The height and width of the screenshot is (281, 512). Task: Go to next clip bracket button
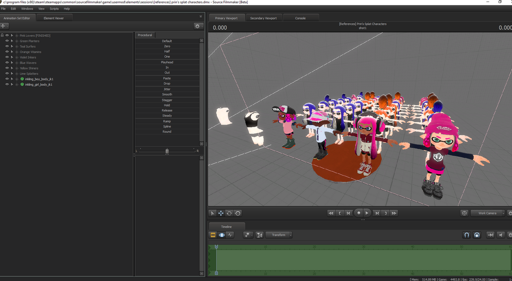pos(386,213)
